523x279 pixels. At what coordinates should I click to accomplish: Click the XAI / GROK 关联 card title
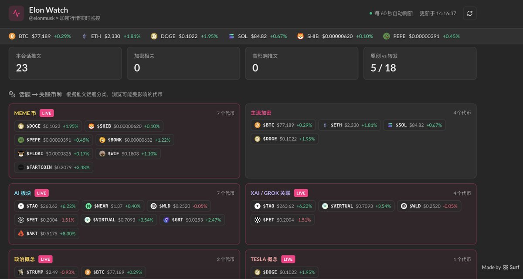(271, 193)
